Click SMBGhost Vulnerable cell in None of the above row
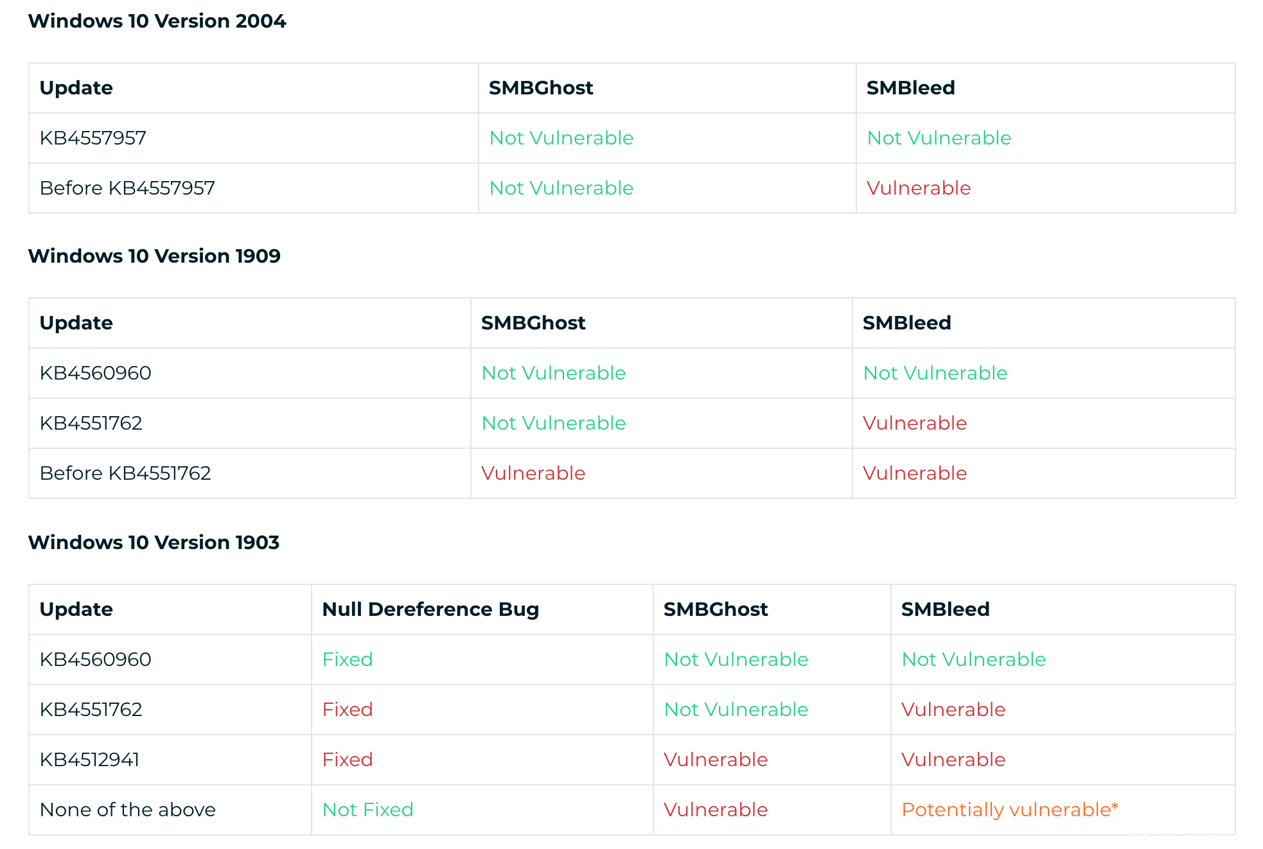The image size is (1263, 849). tap(716, 810)
